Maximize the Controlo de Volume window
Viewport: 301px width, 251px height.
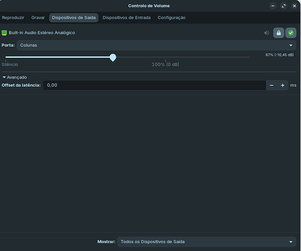(283, 6)
